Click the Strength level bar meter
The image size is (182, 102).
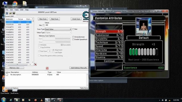point(144,52)
